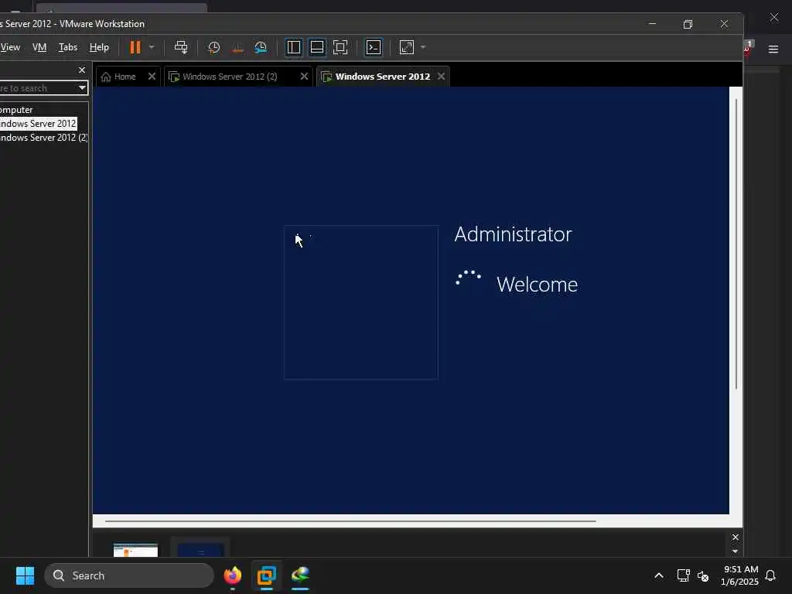Close the VMware Workstation window
The image size is (792, 594).
coord(724,24)
